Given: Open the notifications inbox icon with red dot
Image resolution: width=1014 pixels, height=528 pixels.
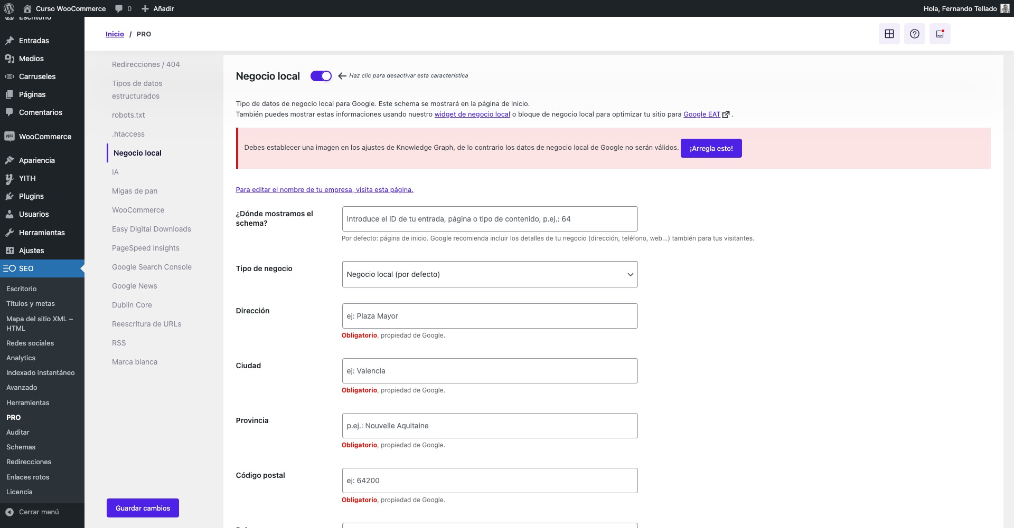Looking at the screenshot, I should pos(940,33).
